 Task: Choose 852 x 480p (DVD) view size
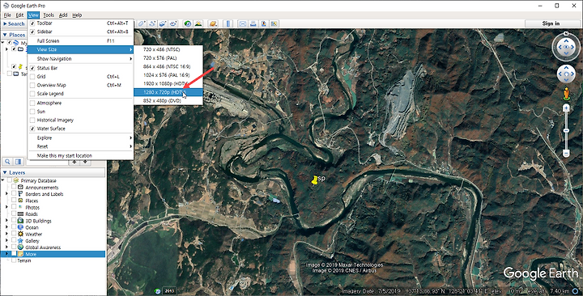168,100
